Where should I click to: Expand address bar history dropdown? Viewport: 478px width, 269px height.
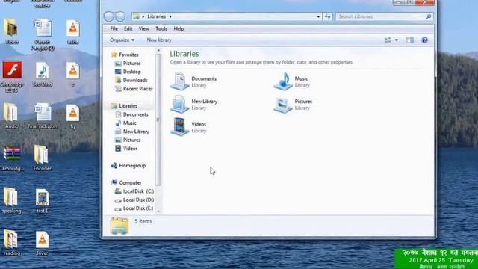tap(318, 16)
